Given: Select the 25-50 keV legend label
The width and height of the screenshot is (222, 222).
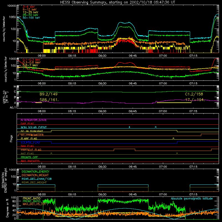Looking at the screenshot, I should (31, 15).
